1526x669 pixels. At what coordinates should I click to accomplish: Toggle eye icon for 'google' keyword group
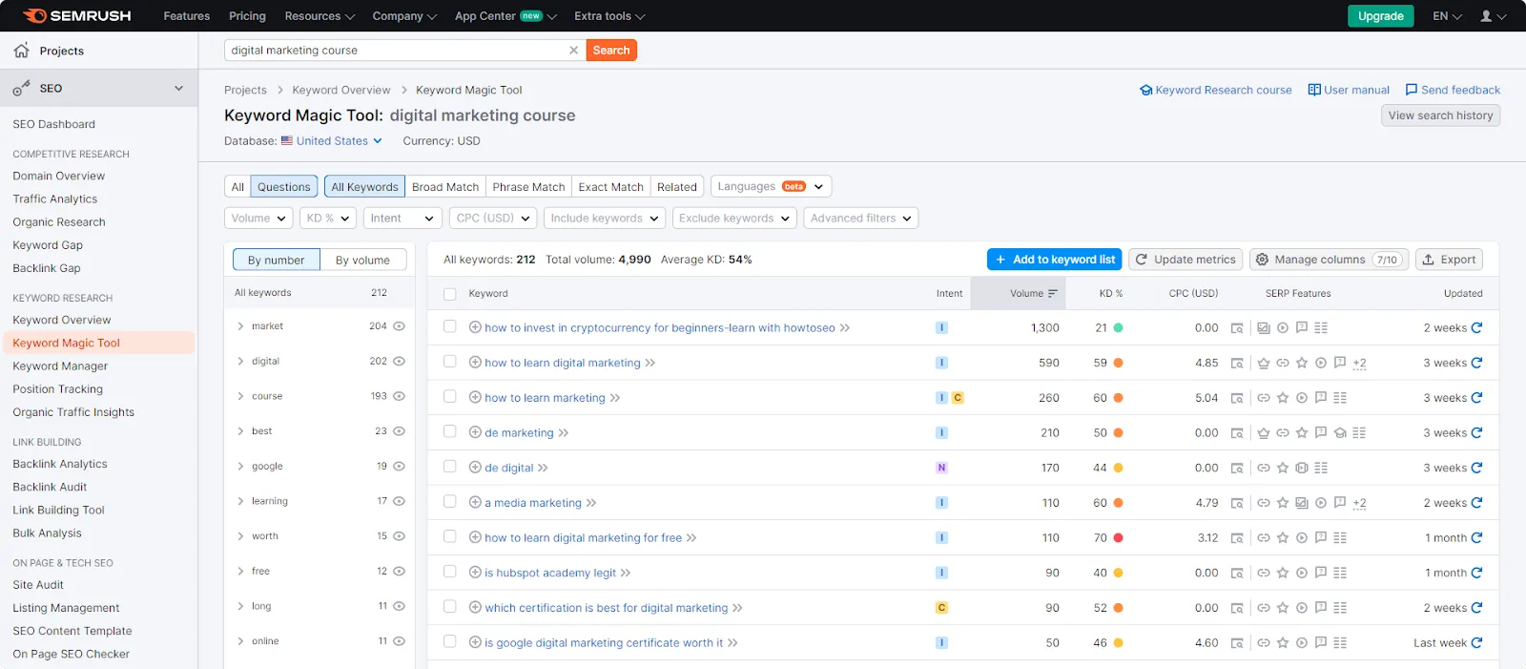(399, 466)
